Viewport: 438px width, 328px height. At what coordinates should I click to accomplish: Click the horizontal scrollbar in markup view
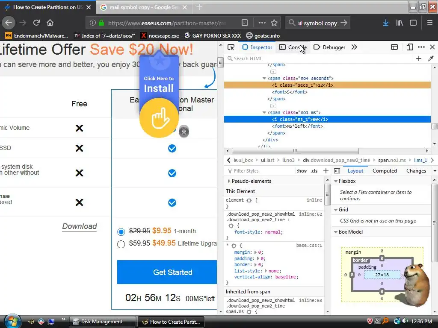coord(295,151)
